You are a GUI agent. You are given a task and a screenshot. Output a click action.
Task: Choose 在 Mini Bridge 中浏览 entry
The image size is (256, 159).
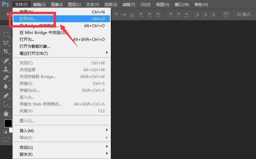[62, 33]
